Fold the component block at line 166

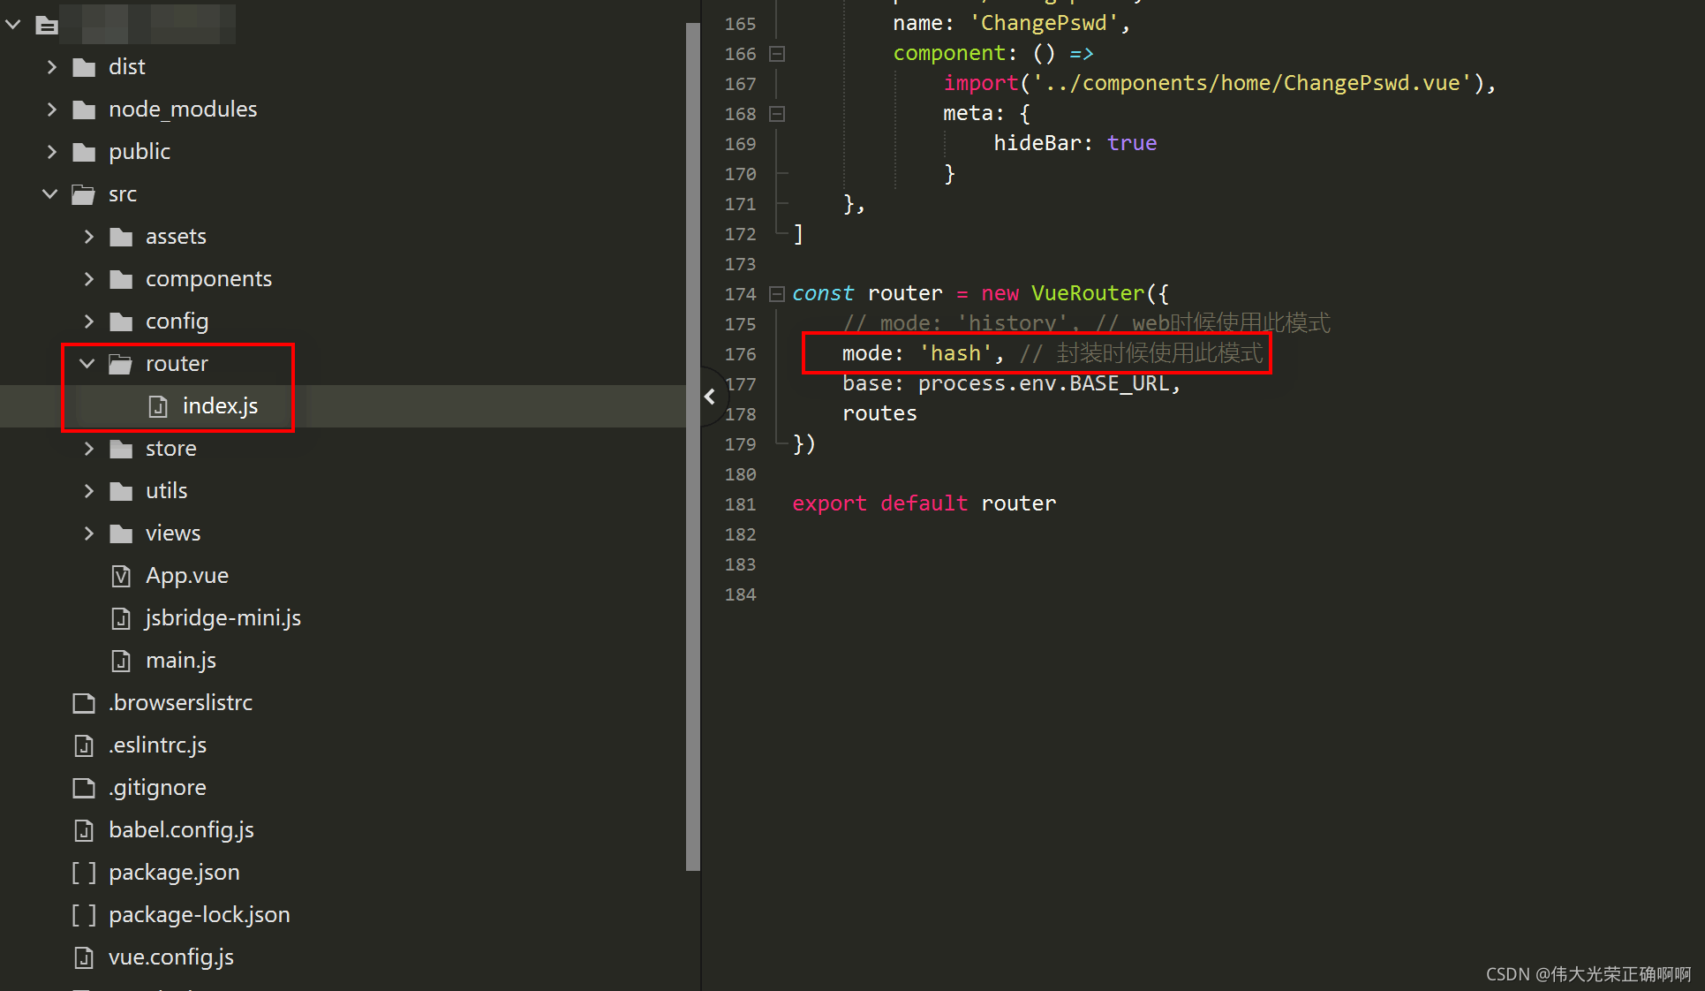[776, 54]
